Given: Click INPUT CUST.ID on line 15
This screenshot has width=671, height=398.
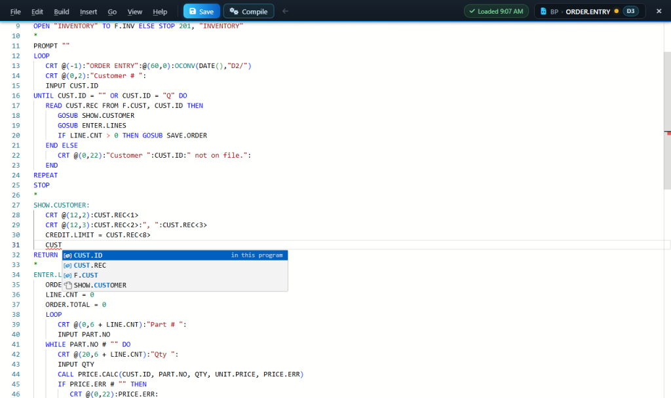Looking at the screenshot, I should coord(72,86).
